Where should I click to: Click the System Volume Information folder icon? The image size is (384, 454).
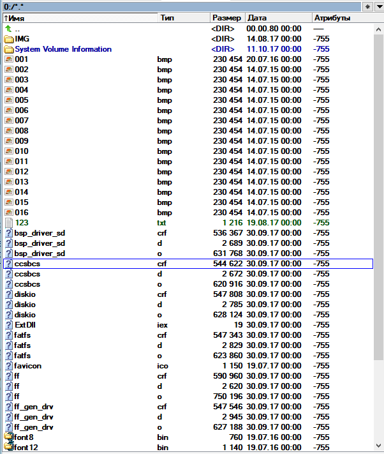(x=9, y=49)
